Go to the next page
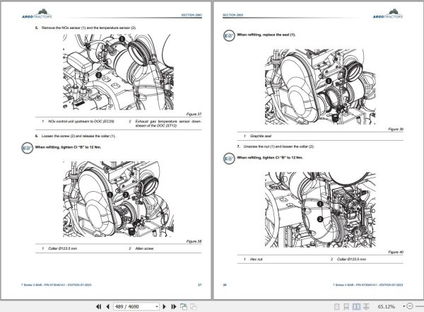Image resolution: width=424 pixels, height=312 pixels. [x=164, y=306]
